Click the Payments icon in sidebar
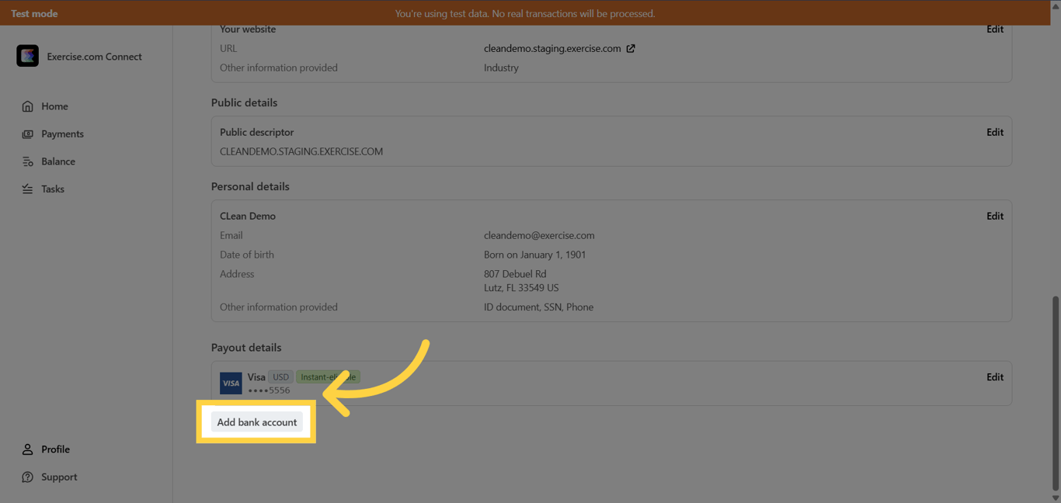Screen dimensions: 1061x503 point(27,134)
